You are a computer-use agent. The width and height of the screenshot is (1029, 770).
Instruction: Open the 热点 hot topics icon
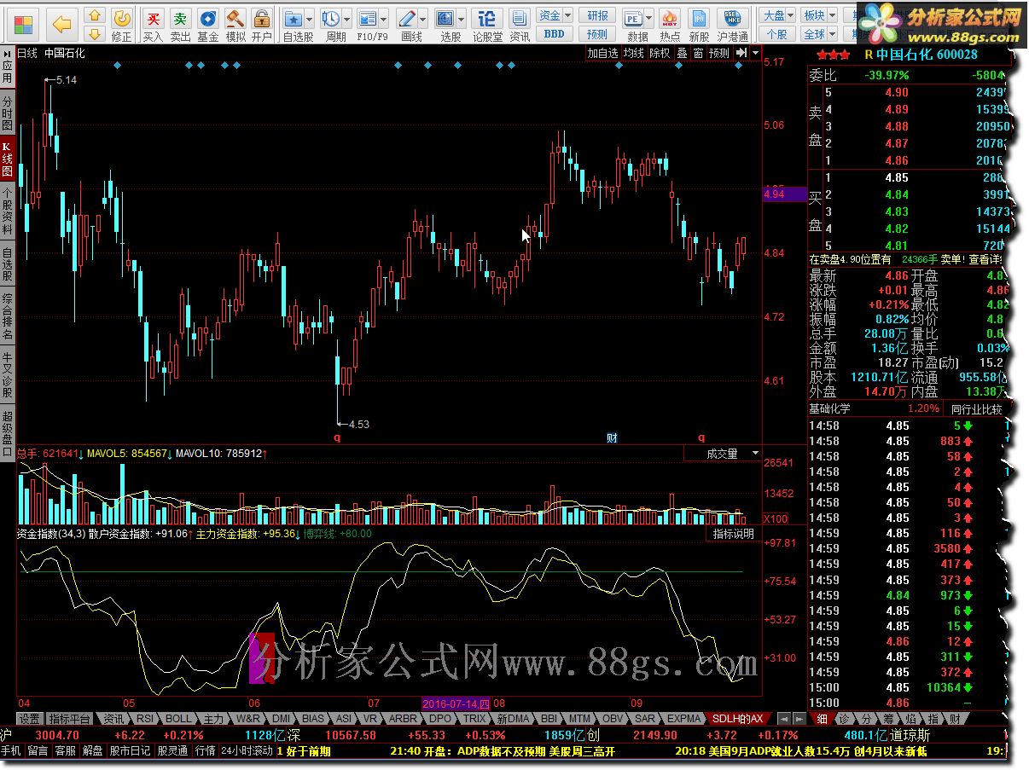(671, 19)
